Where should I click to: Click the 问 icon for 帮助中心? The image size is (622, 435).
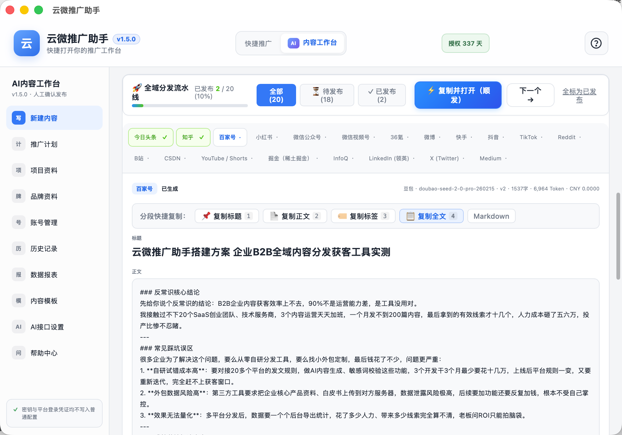[19, 353]
